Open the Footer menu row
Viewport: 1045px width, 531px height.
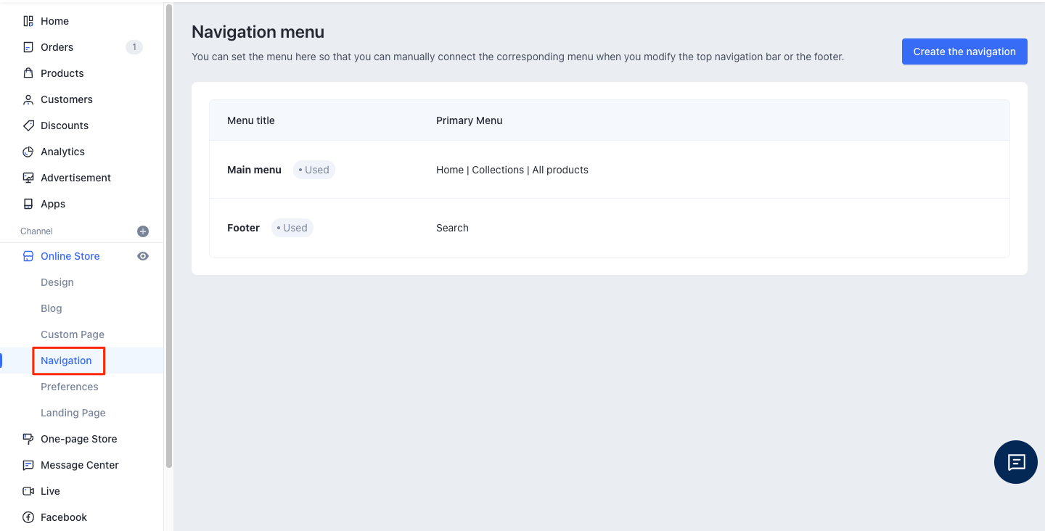tap(243, 228)
